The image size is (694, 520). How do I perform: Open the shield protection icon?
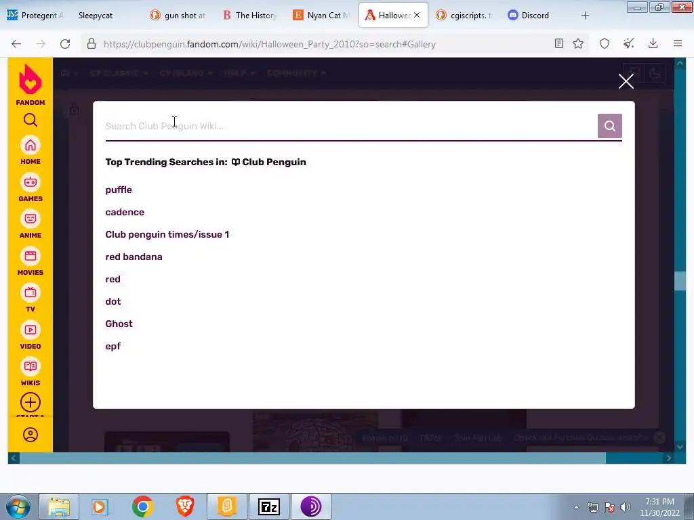click(x=604, y=43)
